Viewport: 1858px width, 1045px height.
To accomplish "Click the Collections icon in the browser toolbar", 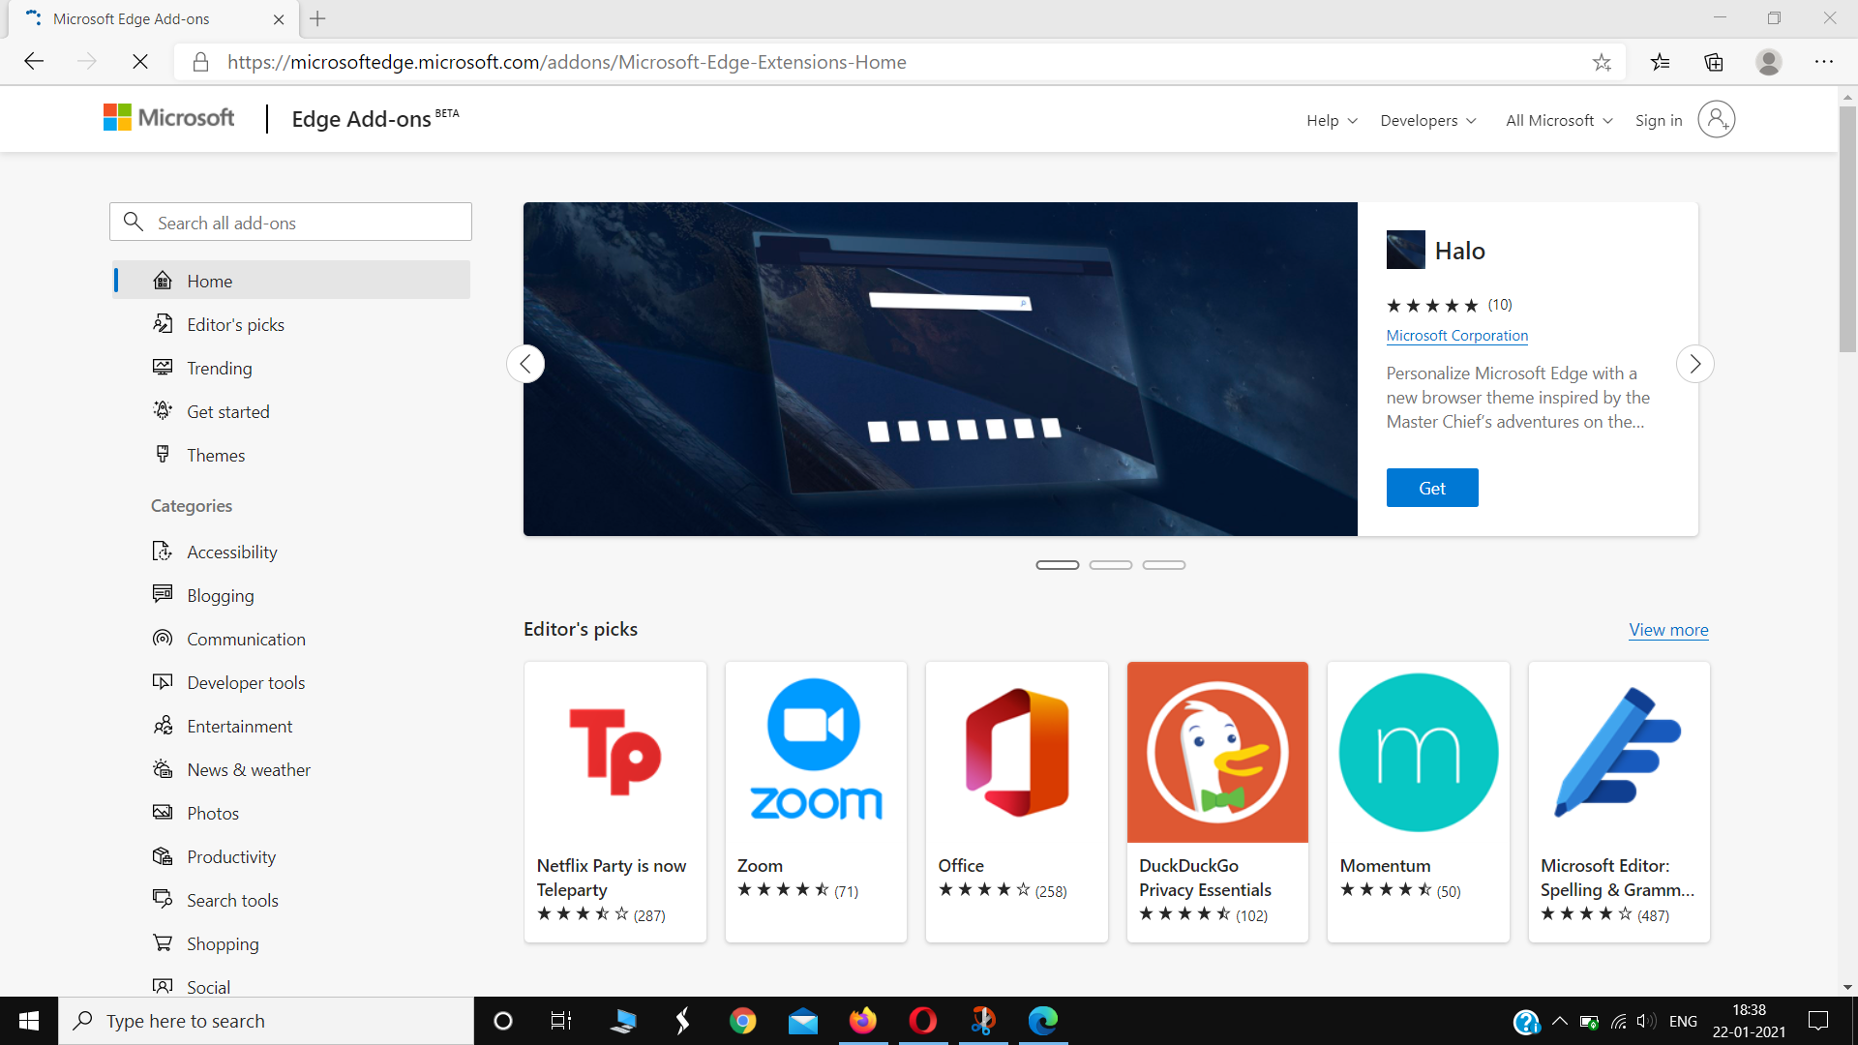I will (x=1715, y=61).
